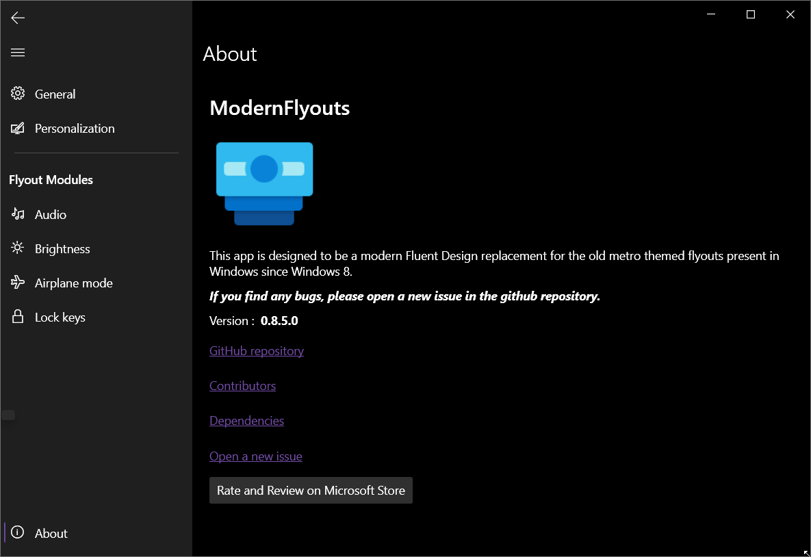Go to the Personalization page
This screenshot has height=557, width=811.
click(96, 128)
